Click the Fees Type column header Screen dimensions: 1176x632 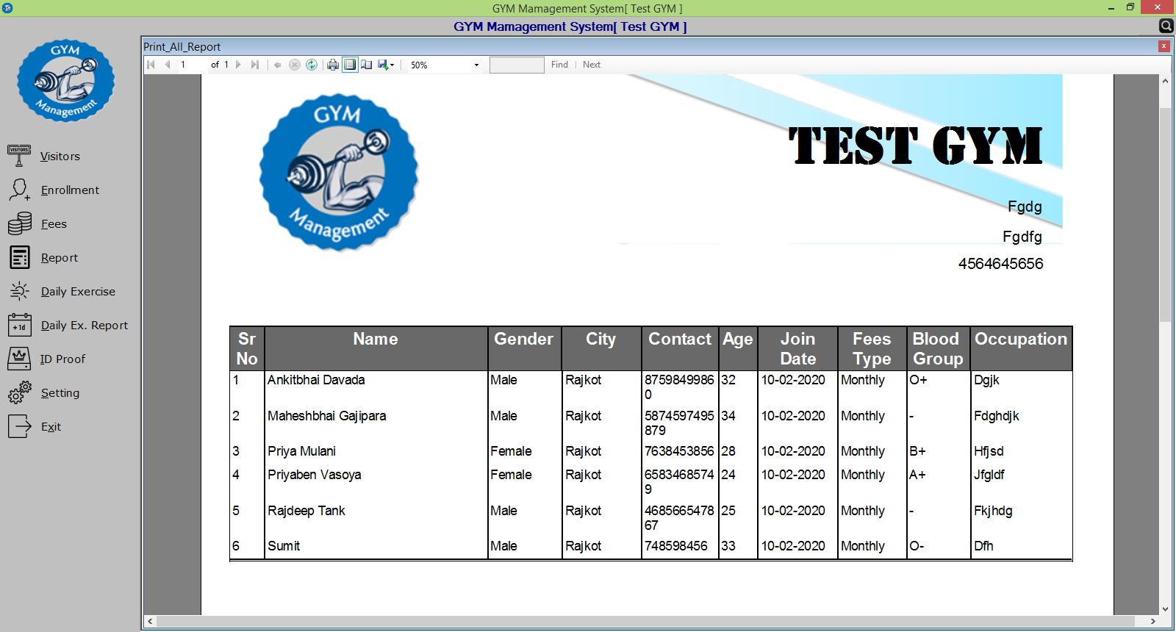[872, 348]
